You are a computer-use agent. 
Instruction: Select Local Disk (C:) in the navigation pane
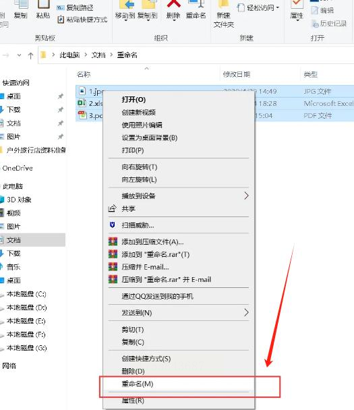point(26,294)
